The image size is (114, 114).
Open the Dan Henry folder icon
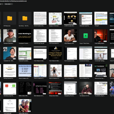click(x=25, y=18)
